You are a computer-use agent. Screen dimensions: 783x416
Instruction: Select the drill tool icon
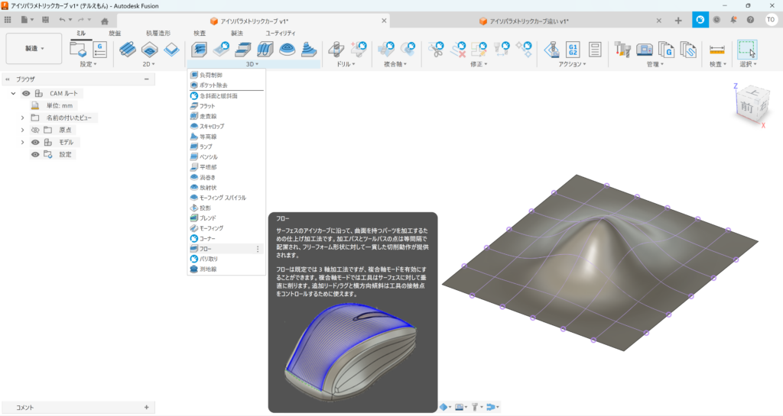click(335, 50)
